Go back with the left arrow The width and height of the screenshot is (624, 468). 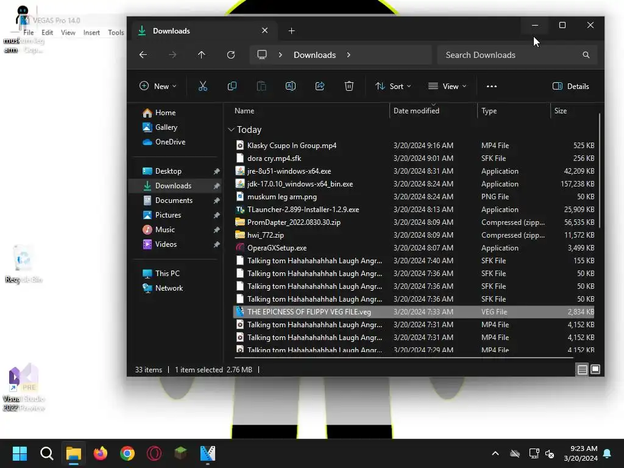pos(143,55)
